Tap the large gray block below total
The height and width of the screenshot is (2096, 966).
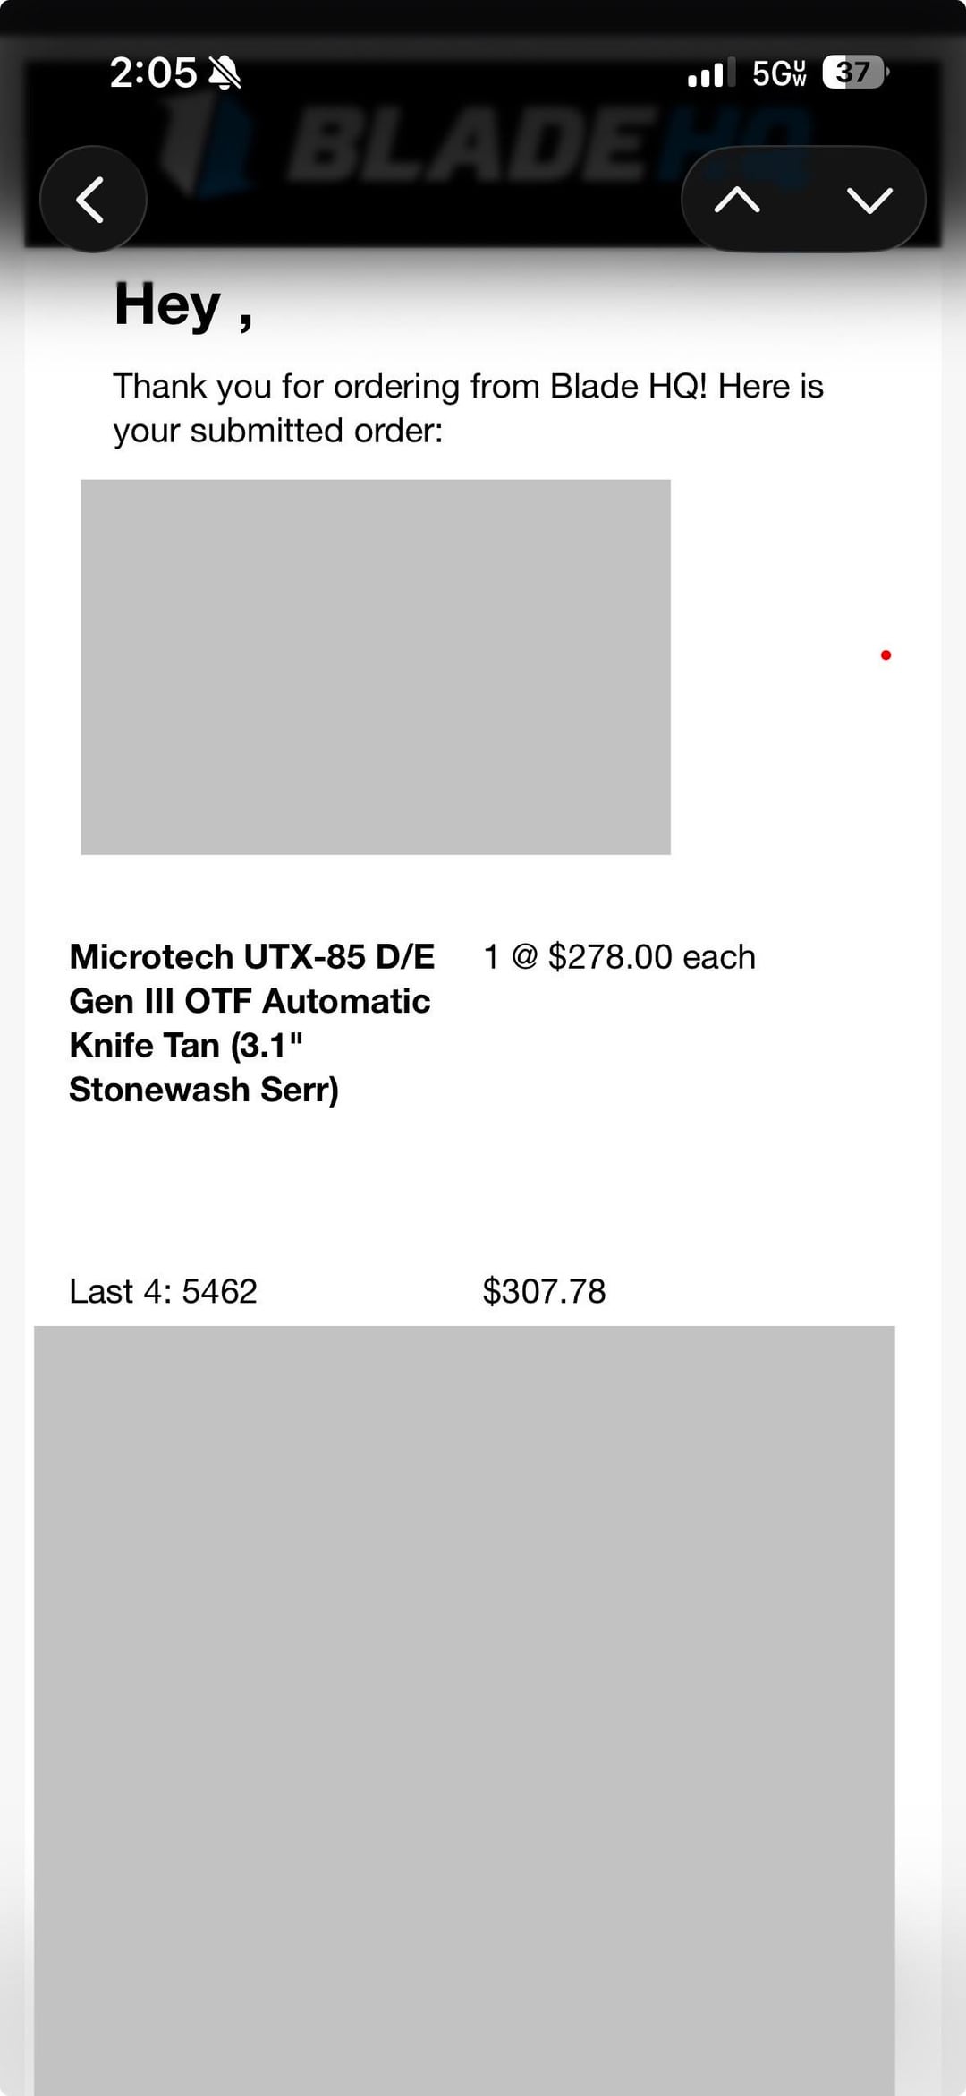coord(464,1701)
